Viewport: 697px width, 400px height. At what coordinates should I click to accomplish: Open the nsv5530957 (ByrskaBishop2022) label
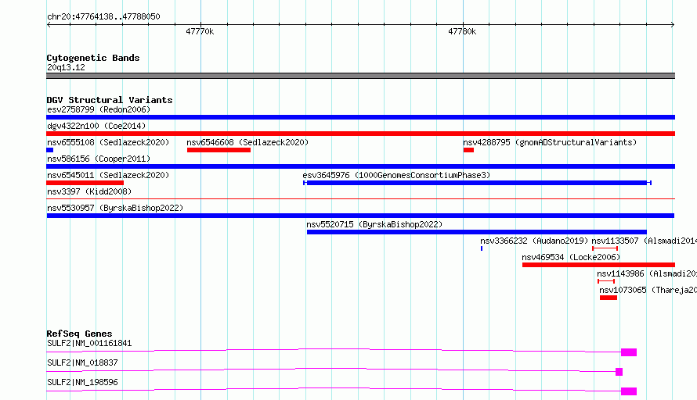pos(115,208)
